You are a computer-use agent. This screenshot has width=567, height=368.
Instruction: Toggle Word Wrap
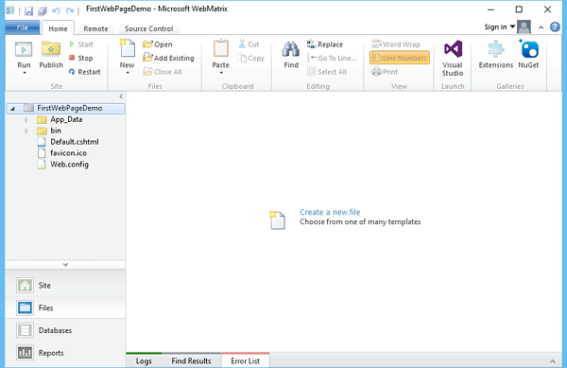396,44
